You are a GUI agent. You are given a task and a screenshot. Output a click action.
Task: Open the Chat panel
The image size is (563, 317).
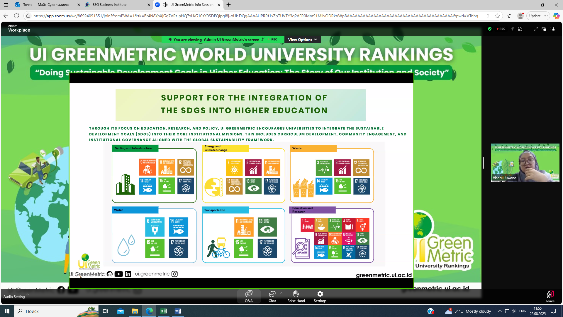(x=272, y=296)
